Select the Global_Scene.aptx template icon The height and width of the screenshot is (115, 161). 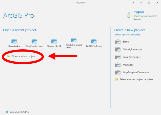tap(118, 49)
